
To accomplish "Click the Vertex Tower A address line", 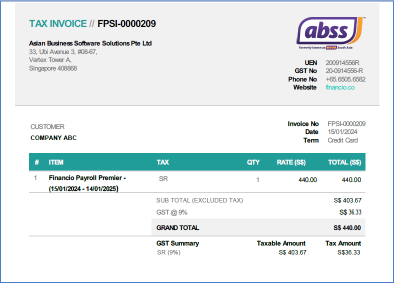I will click(50, 60).
